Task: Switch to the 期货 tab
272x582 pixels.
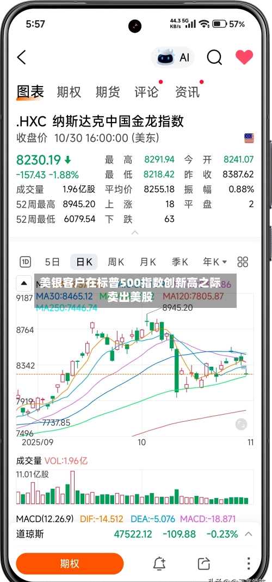Action: click(x=108, y=92)
